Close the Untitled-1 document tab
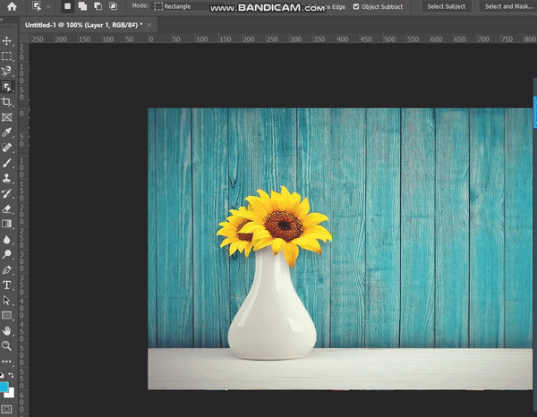 pyautogui.click(x=149, y=25)
